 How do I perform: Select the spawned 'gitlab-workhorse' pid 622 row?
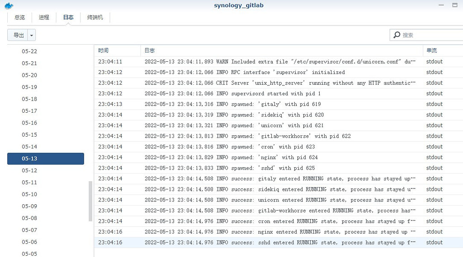pyautogui.click(x=279, y=136)
